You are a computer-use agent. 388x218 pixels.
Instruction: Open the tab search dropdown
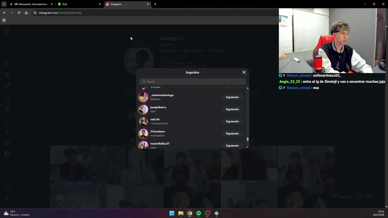tap(4, 4)
